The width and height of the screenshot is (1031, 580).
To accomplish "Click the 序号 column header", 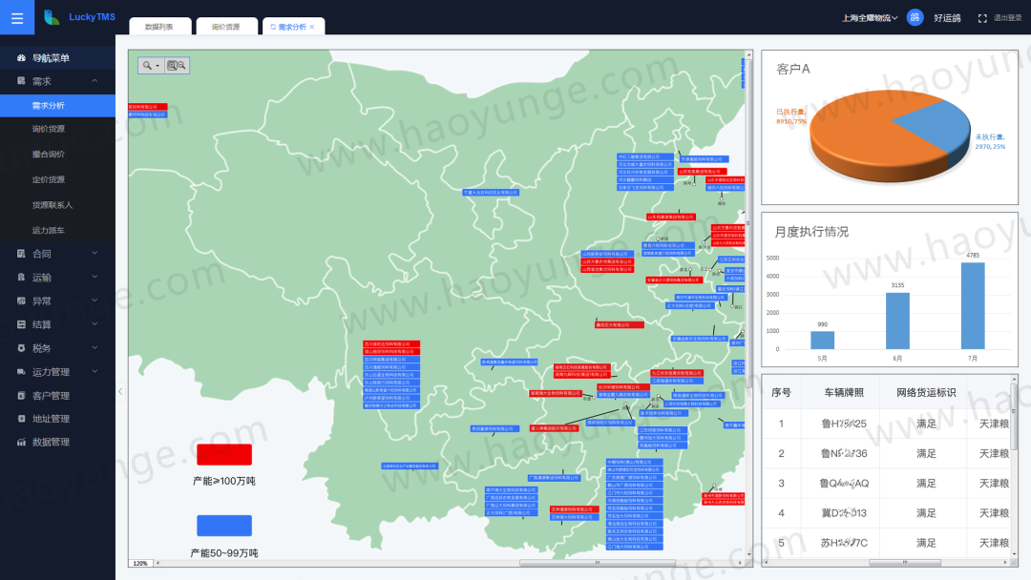I will (781, 393).
